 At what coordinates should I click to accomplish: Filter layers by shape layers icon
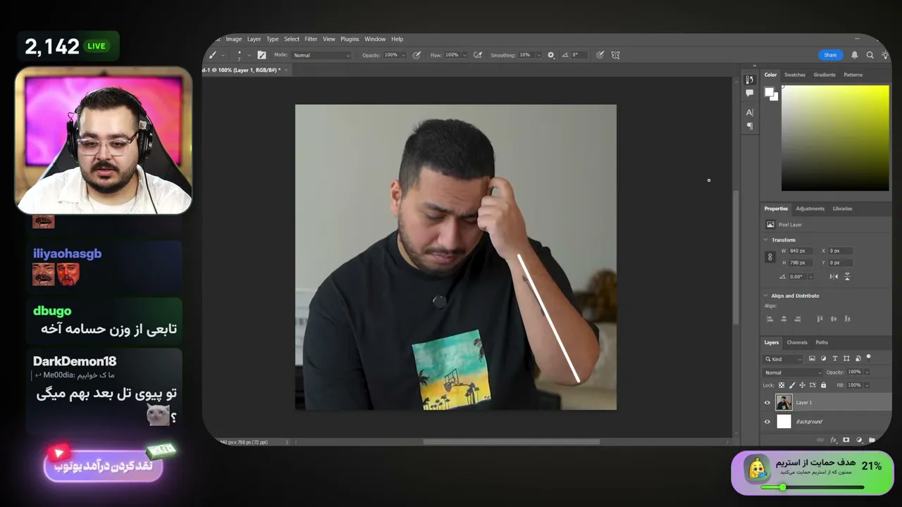846,358
